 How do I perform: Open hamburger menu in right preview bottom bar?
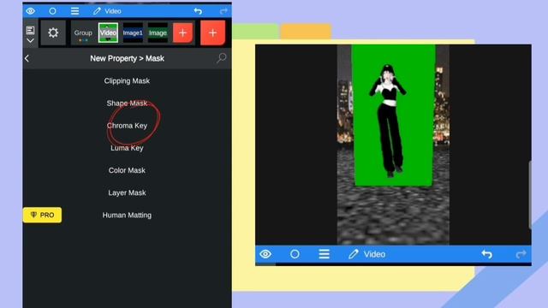[324, 254]
